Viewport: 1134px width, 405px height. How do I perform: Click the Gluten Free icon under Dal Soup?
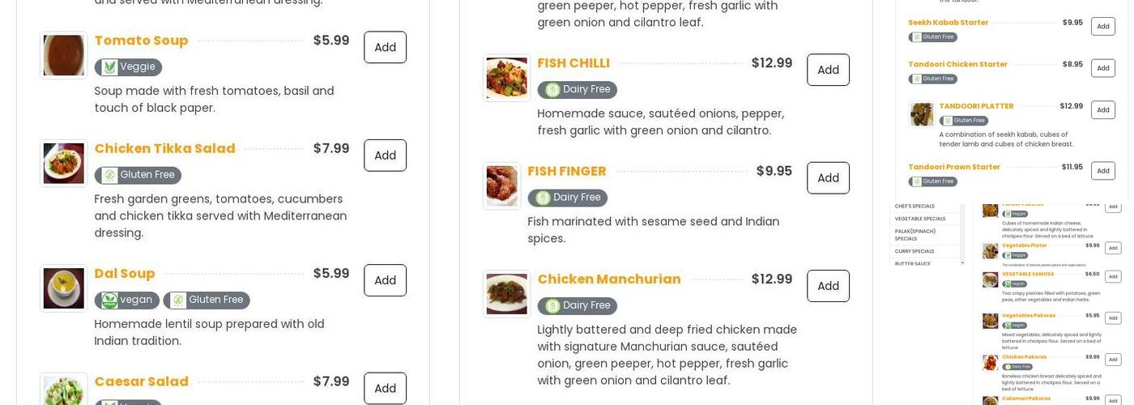coord(178,301)
